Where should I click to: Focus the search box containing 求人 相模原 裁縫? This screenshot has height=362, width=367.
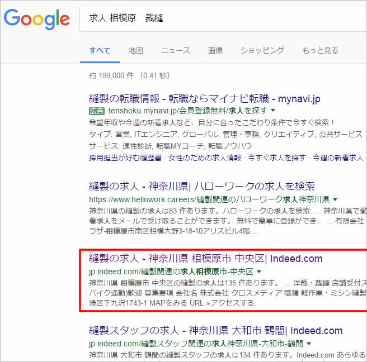(223, 18)
